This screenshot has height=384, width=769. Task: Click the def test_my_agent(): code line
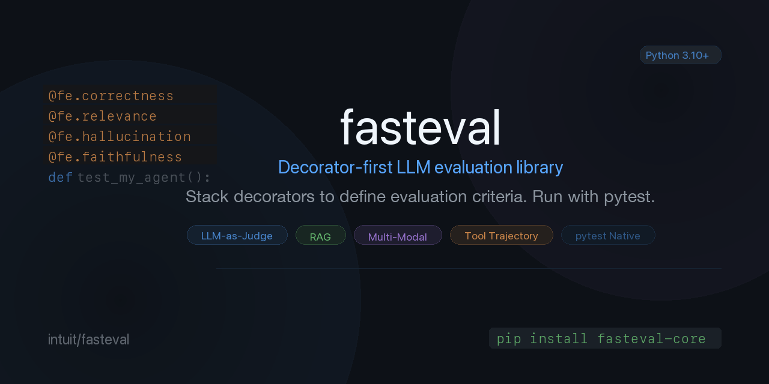(130, 178)
